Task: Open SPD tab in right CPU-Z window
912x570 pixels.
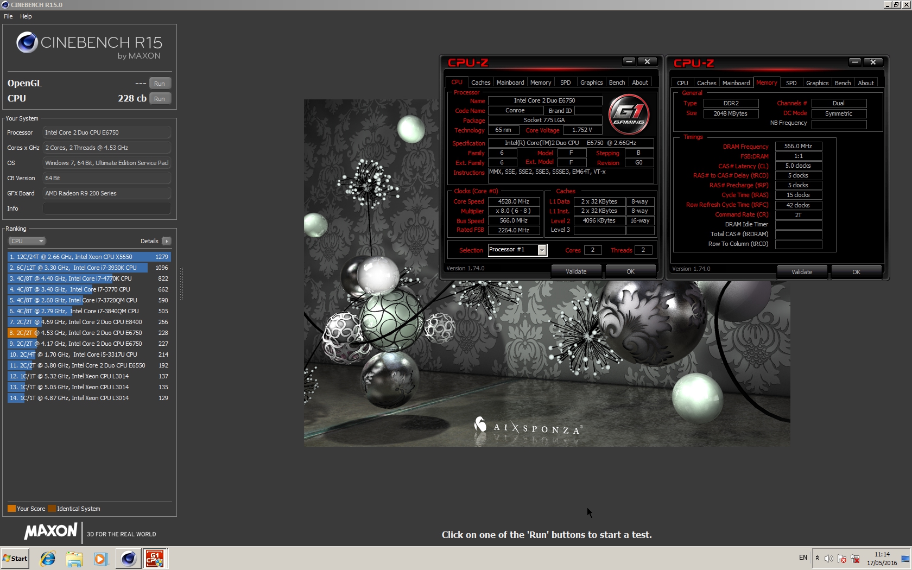Action: coord(791,83)
